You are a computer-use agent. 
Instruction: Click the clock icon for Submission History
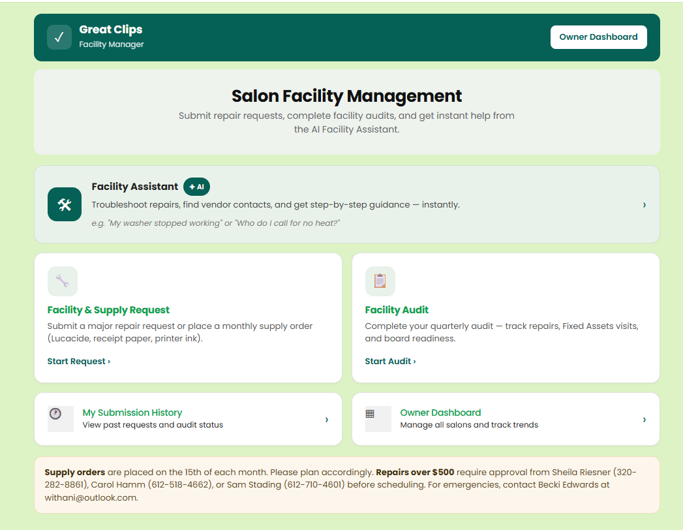(55, 414)
